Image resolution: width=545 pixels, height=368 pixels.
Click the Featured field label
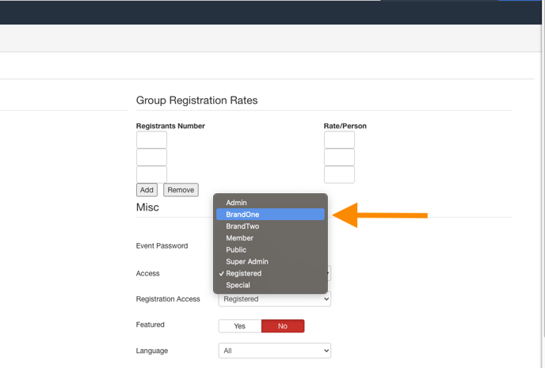click(151, 324)
